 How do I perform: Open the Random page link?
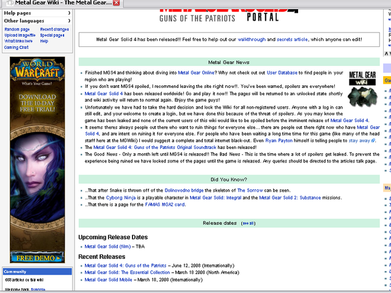click(17, 29)
